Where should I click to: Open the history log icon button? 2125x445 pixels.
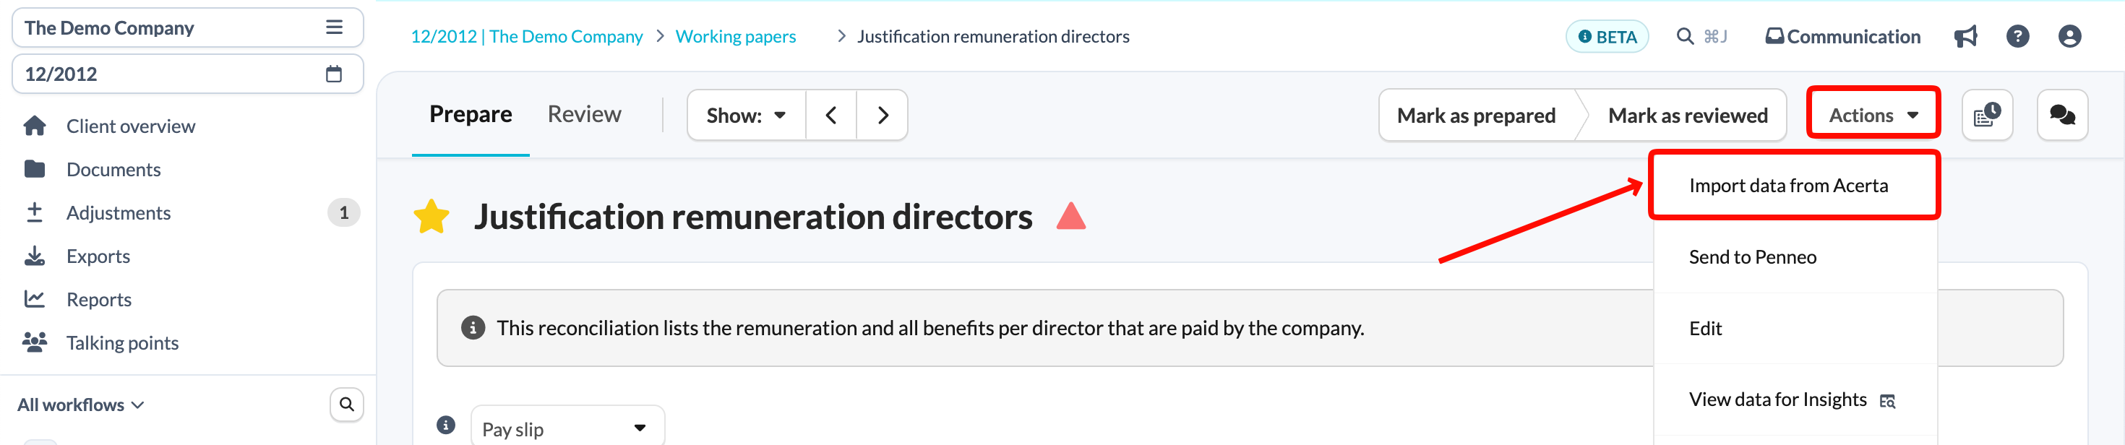[x=1987, y=116]
